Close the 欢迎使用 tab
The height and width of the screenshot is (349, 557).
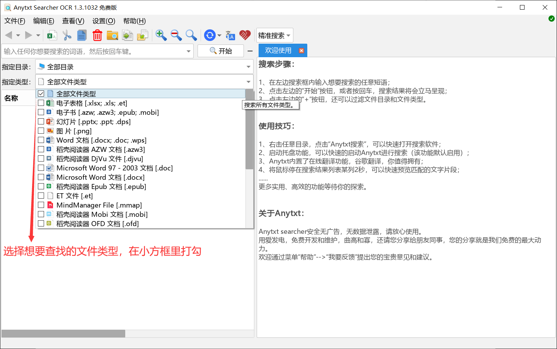pos(301,51)
